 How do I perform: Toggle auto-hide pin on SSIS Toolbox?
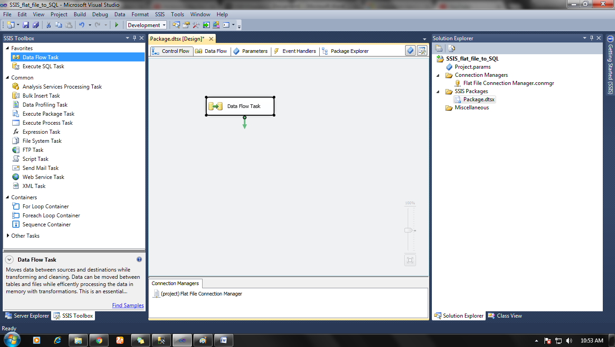tap(134, 38)
